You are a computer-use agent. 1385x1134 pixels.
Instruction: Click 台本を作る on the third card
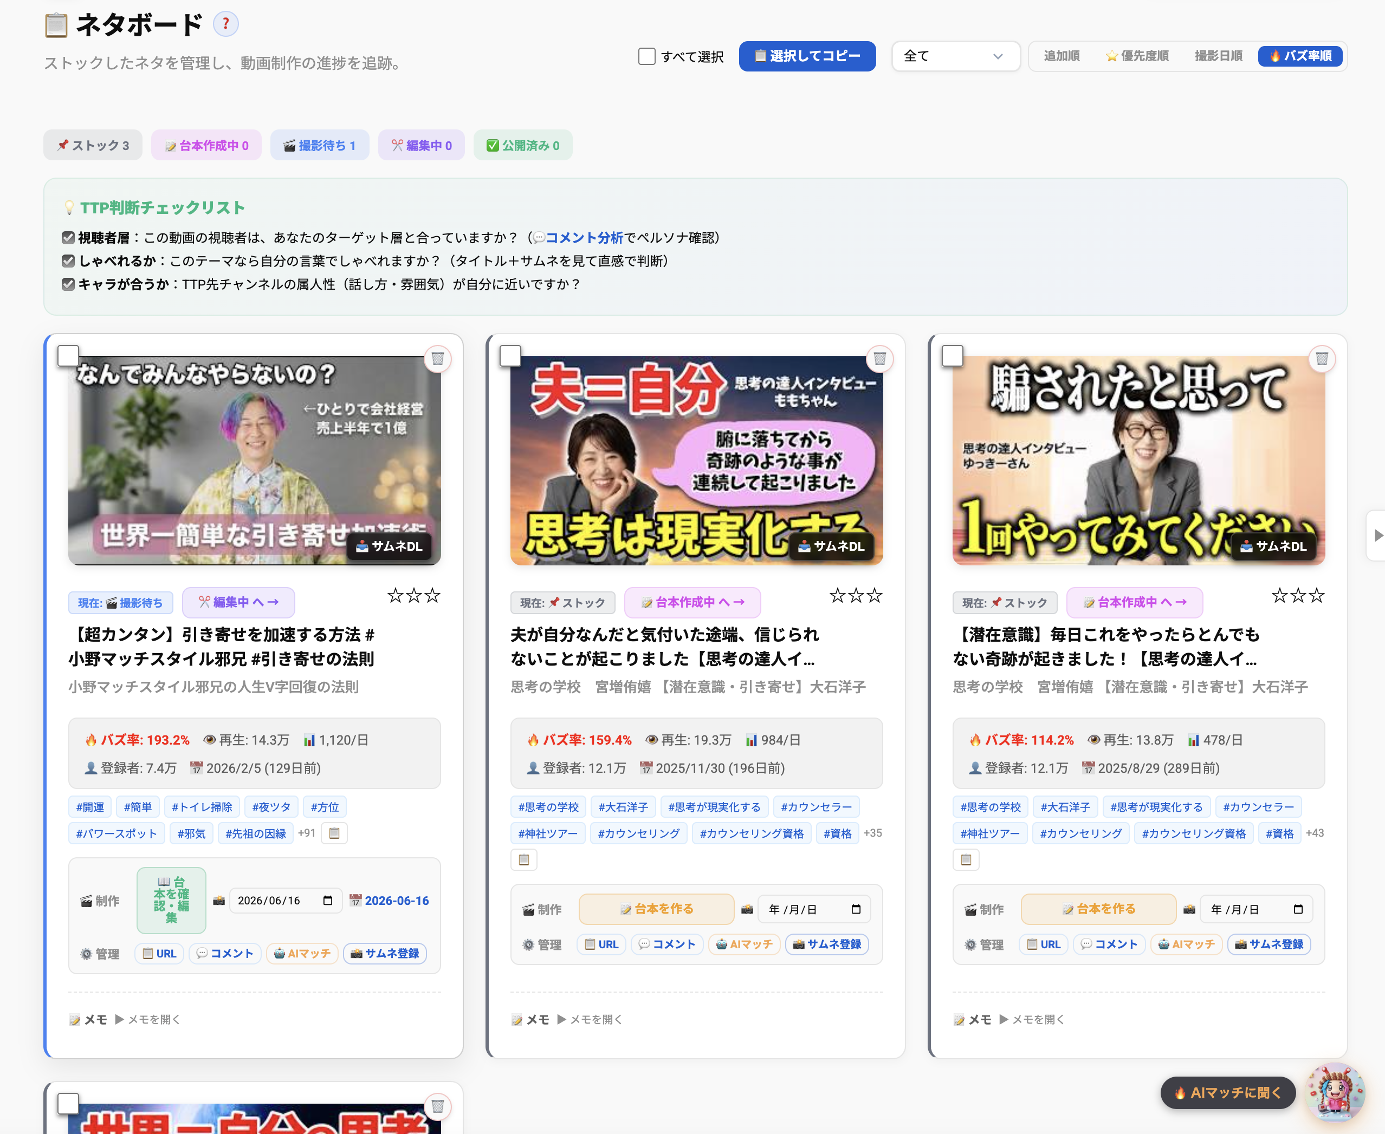point(1098,909)
